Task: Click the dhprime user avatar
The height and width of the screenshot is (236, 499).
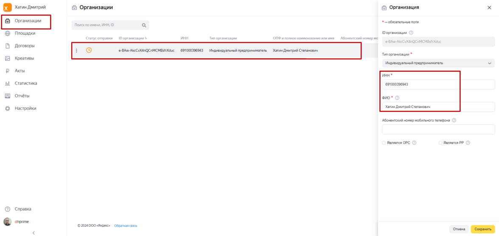Action: pyautogui.click(x=7, y=222)
